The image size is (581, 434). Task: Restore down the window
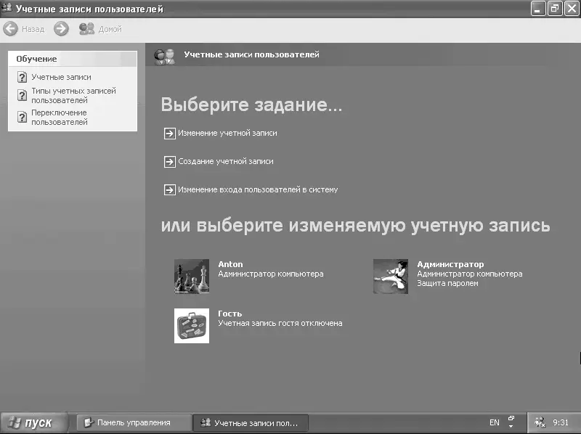[x=555, y=8]
